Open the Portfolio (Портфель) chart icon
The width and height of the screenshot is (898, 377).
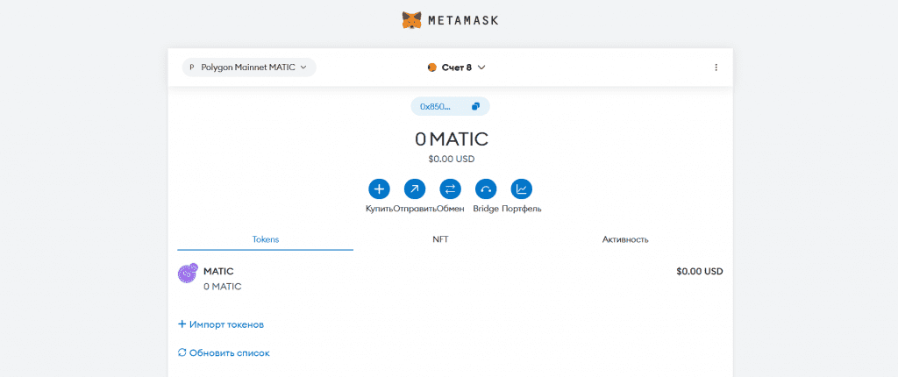(521, 188)
